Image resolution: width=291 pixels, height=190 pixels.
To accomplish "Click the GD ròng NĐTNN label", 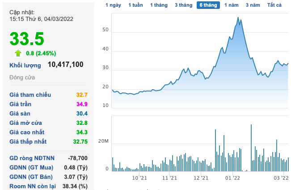I will pos(32,158).
